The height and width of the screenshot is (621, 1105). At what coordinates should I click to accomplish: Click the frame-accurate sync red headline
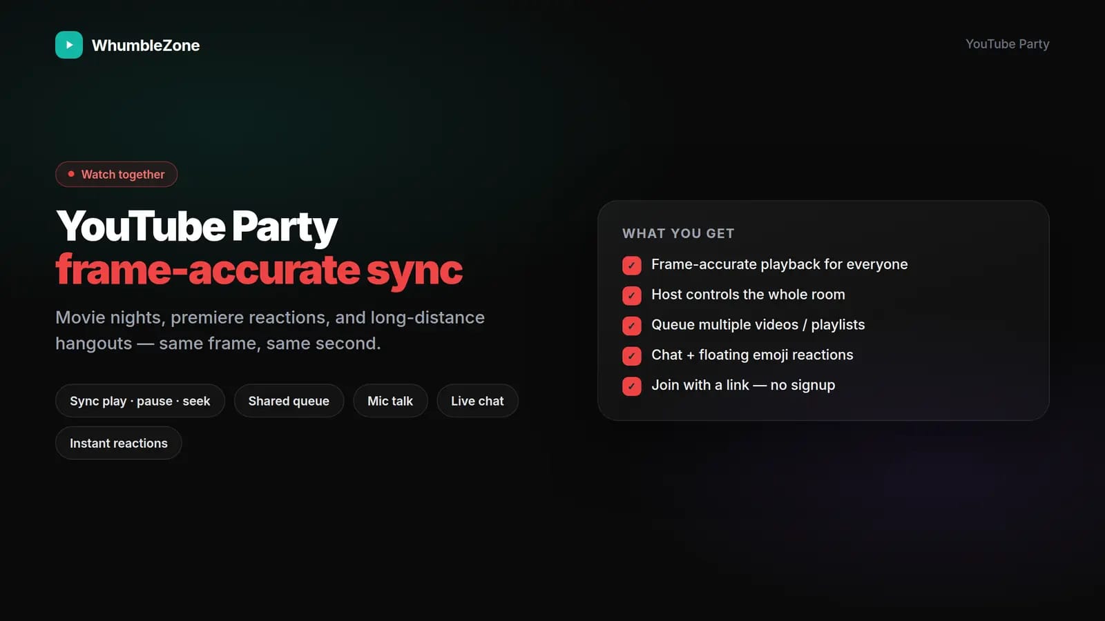(x=259, y=270)
